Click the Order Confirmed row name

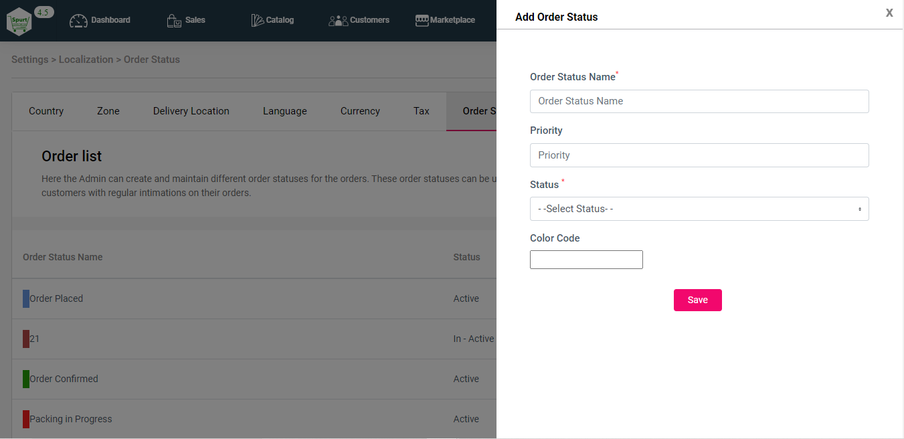pos(64,379)
